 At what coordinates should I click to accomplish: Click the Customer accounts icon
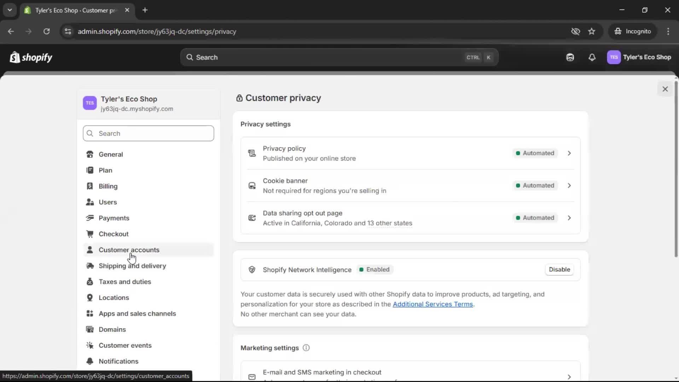[90, 250]
